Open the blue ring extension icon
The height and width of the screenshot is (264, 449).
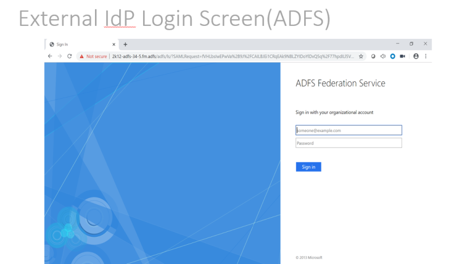(392, 56)
